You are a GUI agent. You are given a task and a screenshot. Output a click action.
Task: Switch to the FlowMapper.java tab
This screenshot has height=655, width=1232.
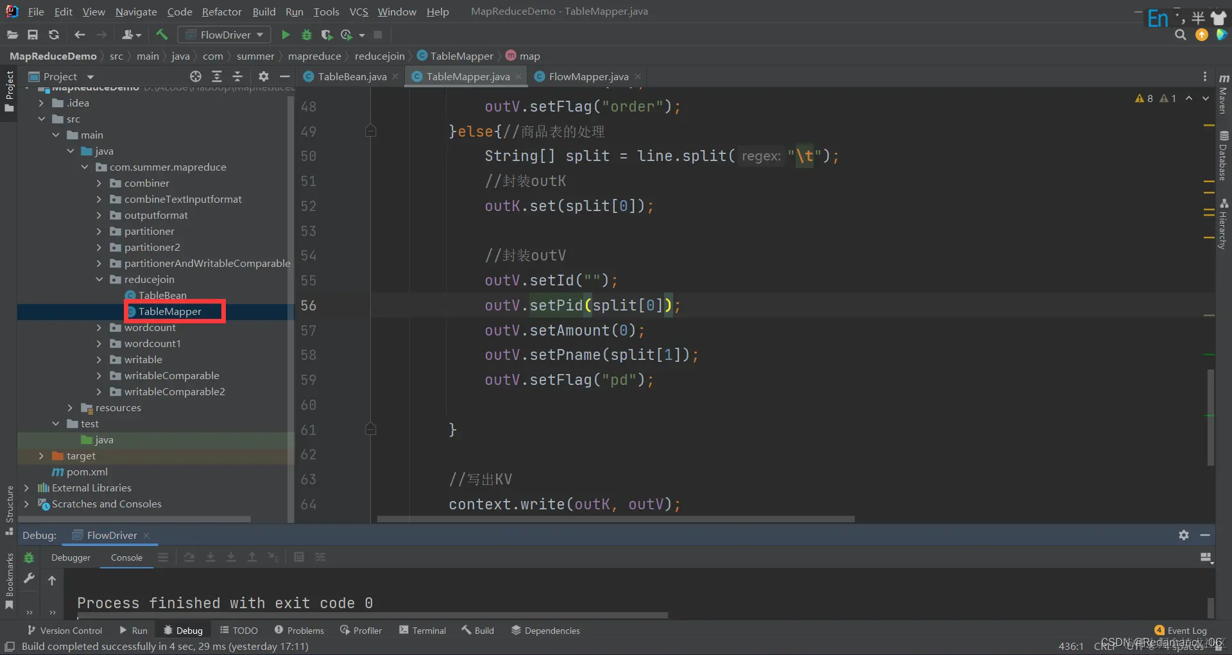(588, 76)
